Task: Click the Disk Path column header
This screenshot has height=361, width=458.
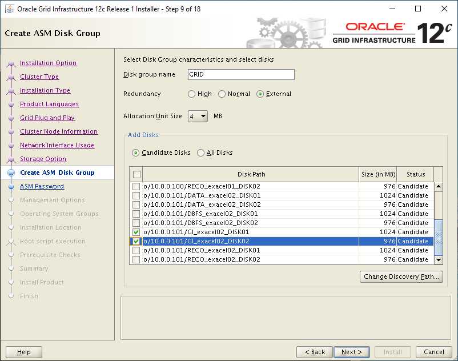Action: tap(251, 174)
